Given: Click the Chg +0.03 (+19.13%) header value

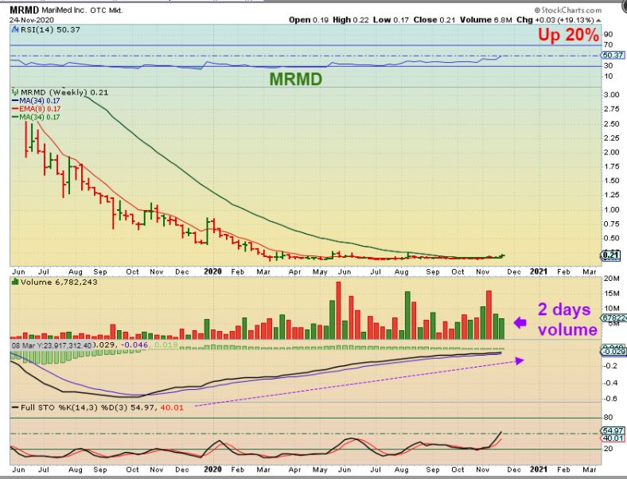Looking at the screenshot, I should click(x=555, y=20).
